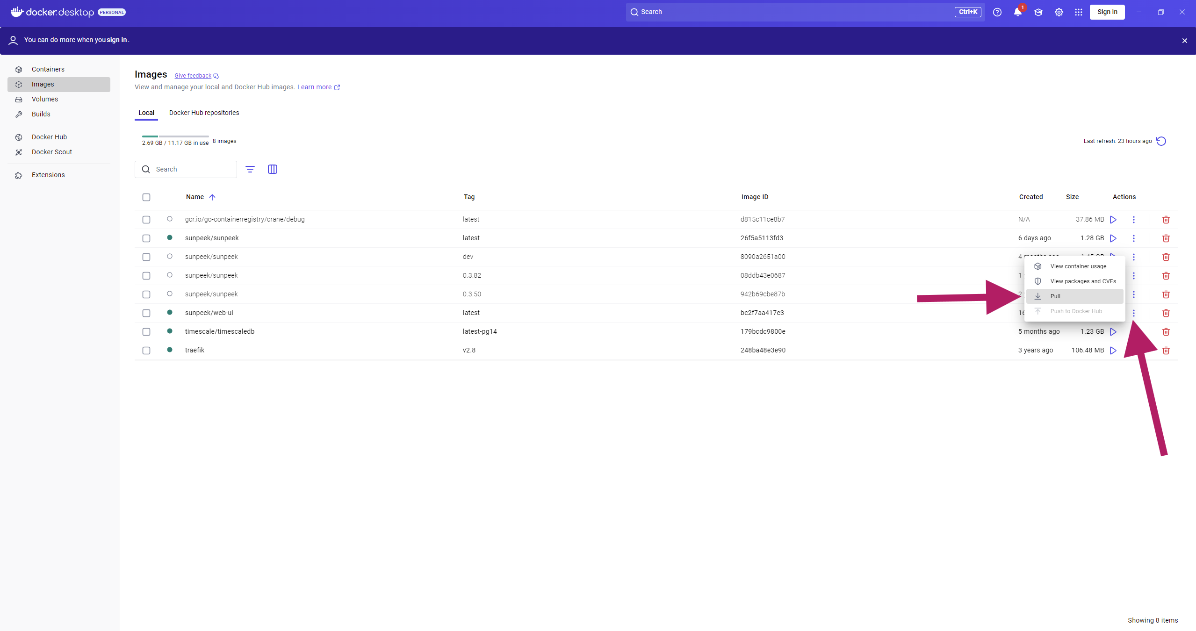The width and height of the screenshot is (1196, 631).
Task: Switch to the Docker Hub repositories tab
Action: click(204, 113)
